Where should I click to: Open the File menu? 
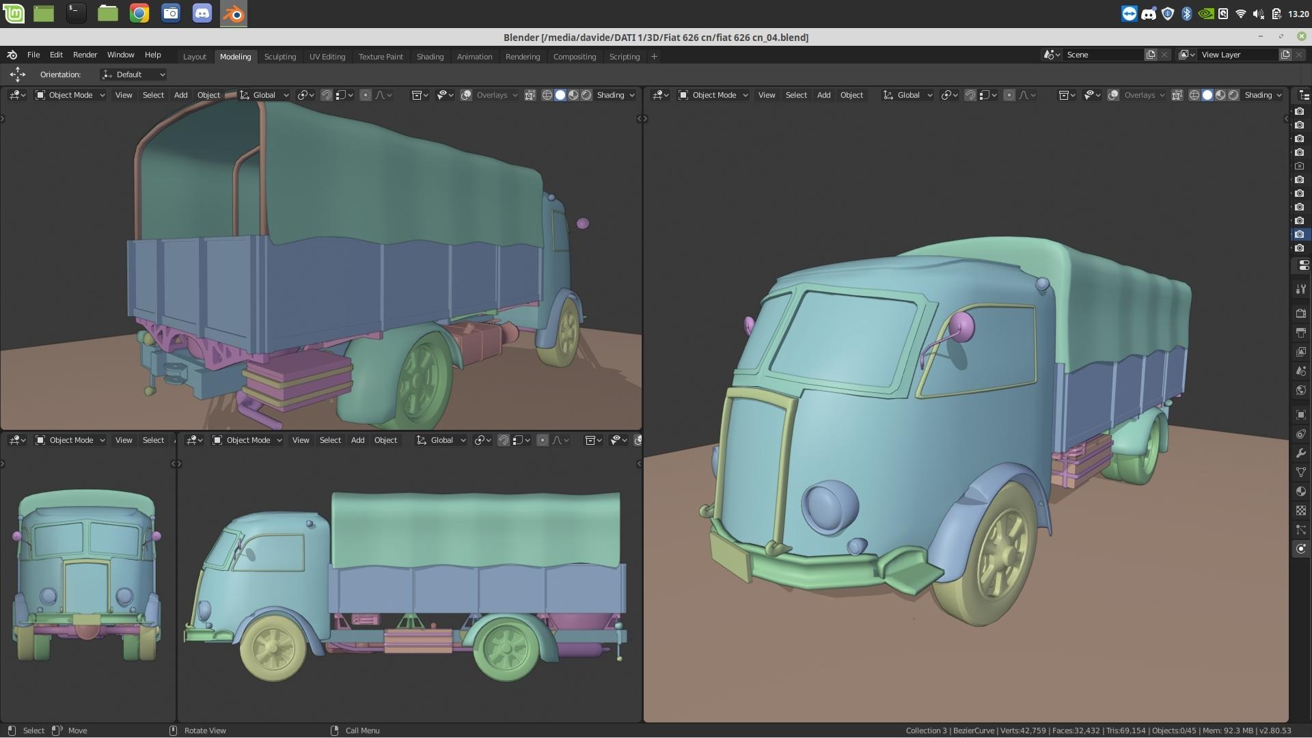[x=33, y=55]
